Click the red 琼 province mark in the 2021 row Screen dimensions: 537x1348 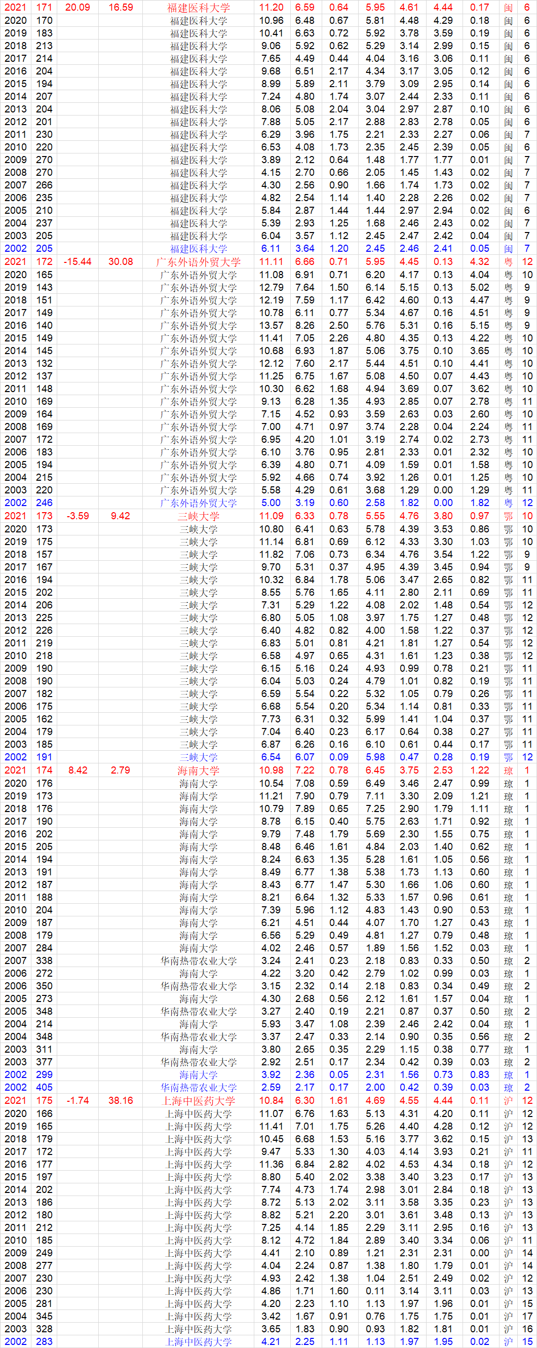point(508,771)
